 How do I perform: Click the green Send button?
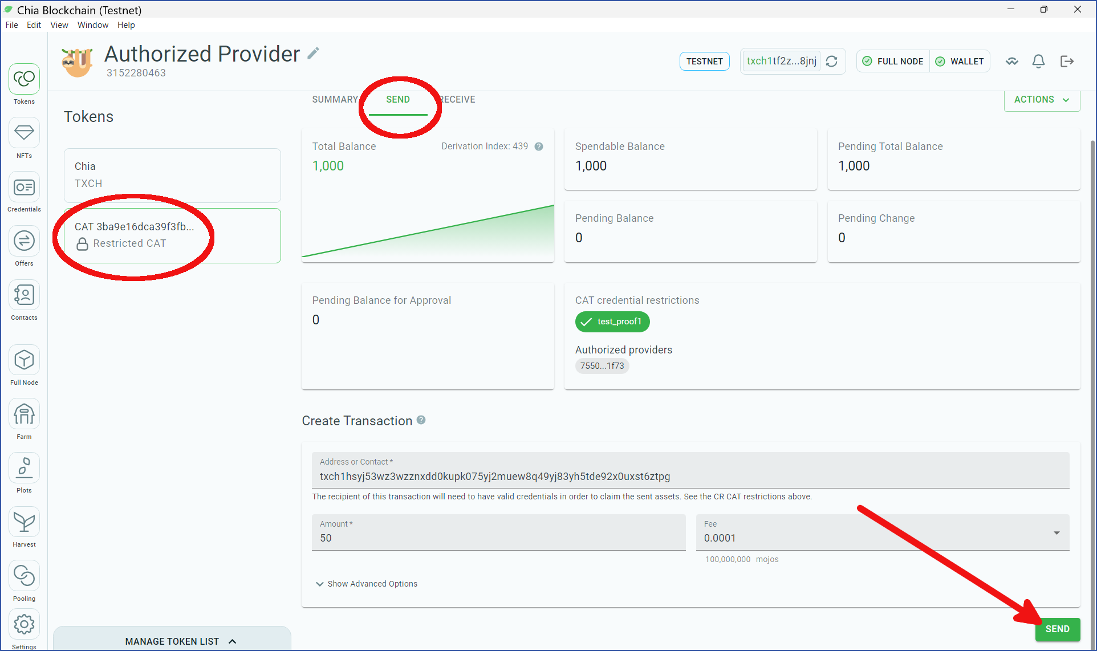pyautogui.click(x=1058, y=629)
